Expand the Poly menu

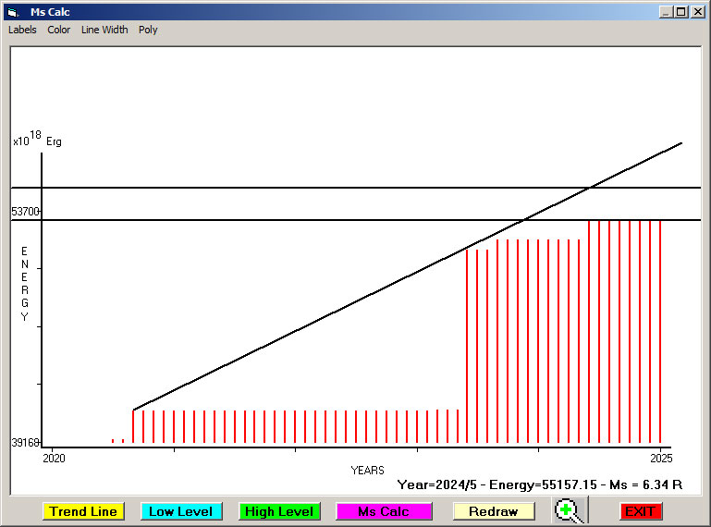(148, 30)
